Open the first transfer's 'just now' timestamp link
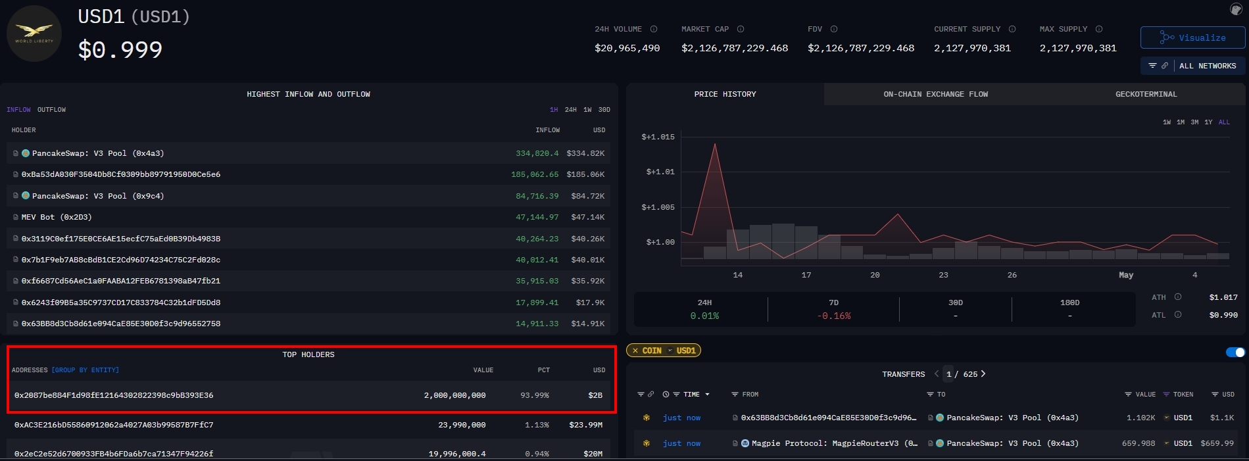This screenshot has height=461, width=1249. click(x=681, y=418)
